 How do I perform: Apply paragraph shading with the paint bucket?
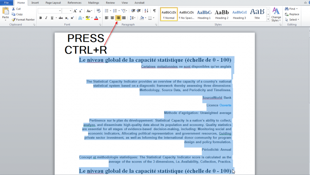142,18
